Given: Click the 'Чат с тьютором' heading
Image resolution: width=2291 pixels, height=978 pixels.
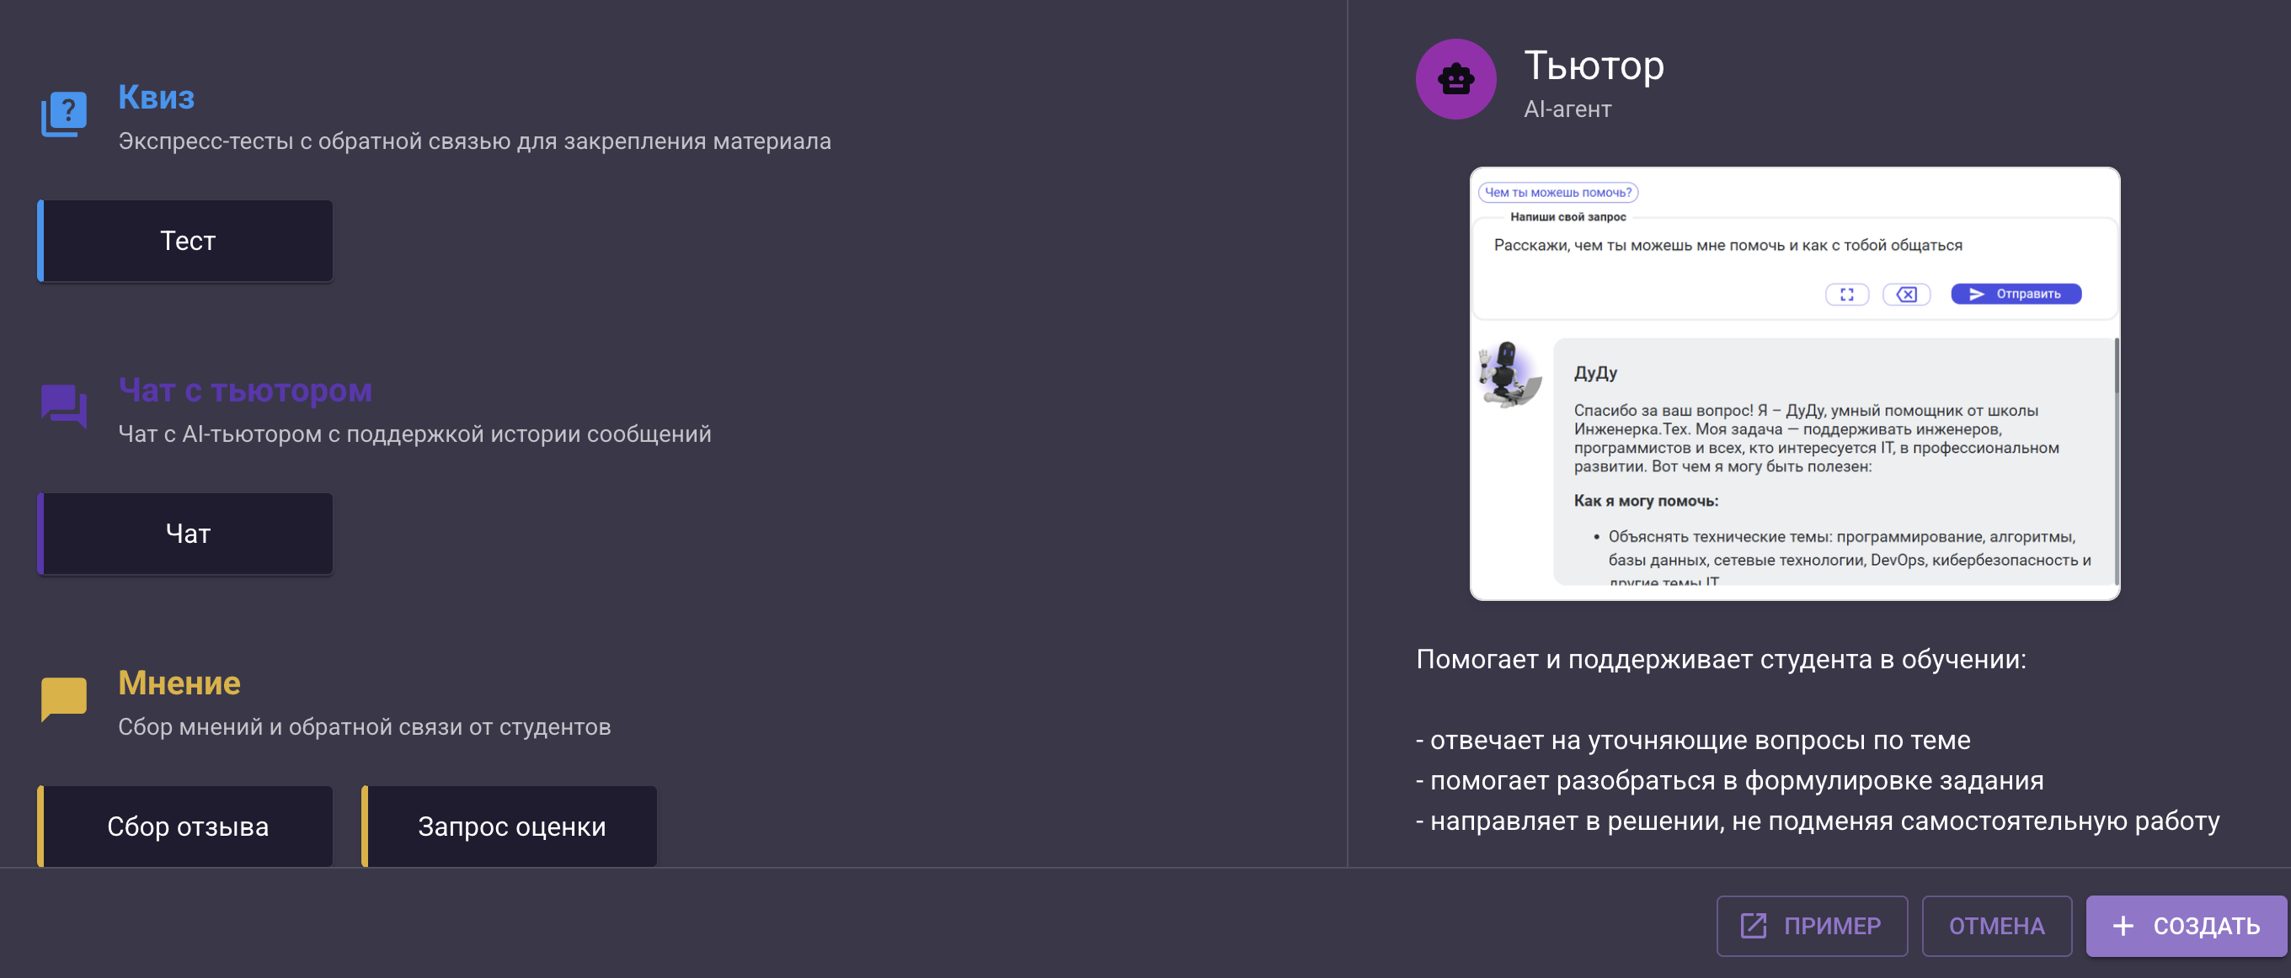Looking at the screenshot, I should click(x=245, y=390).
